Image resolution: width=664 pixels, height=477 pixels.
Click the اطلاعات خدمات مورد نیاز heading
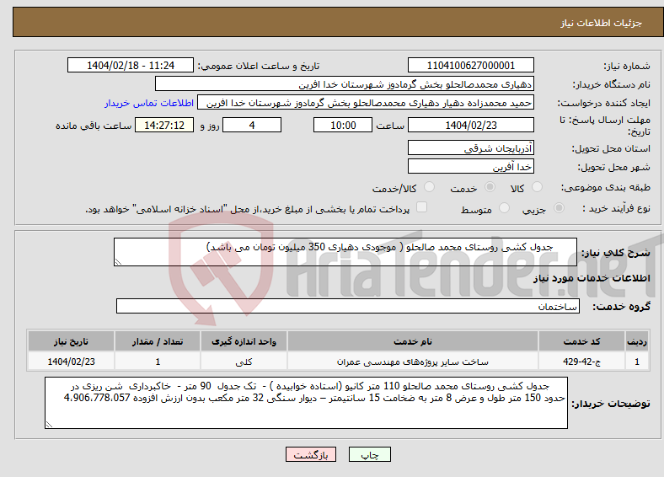tap(592, 278)
